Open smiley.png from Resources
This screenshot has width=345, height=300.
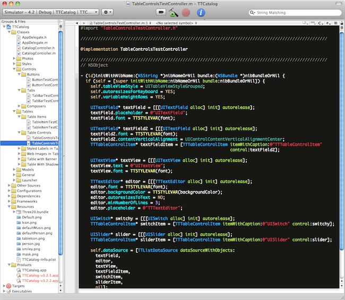[x=31, y=249]
